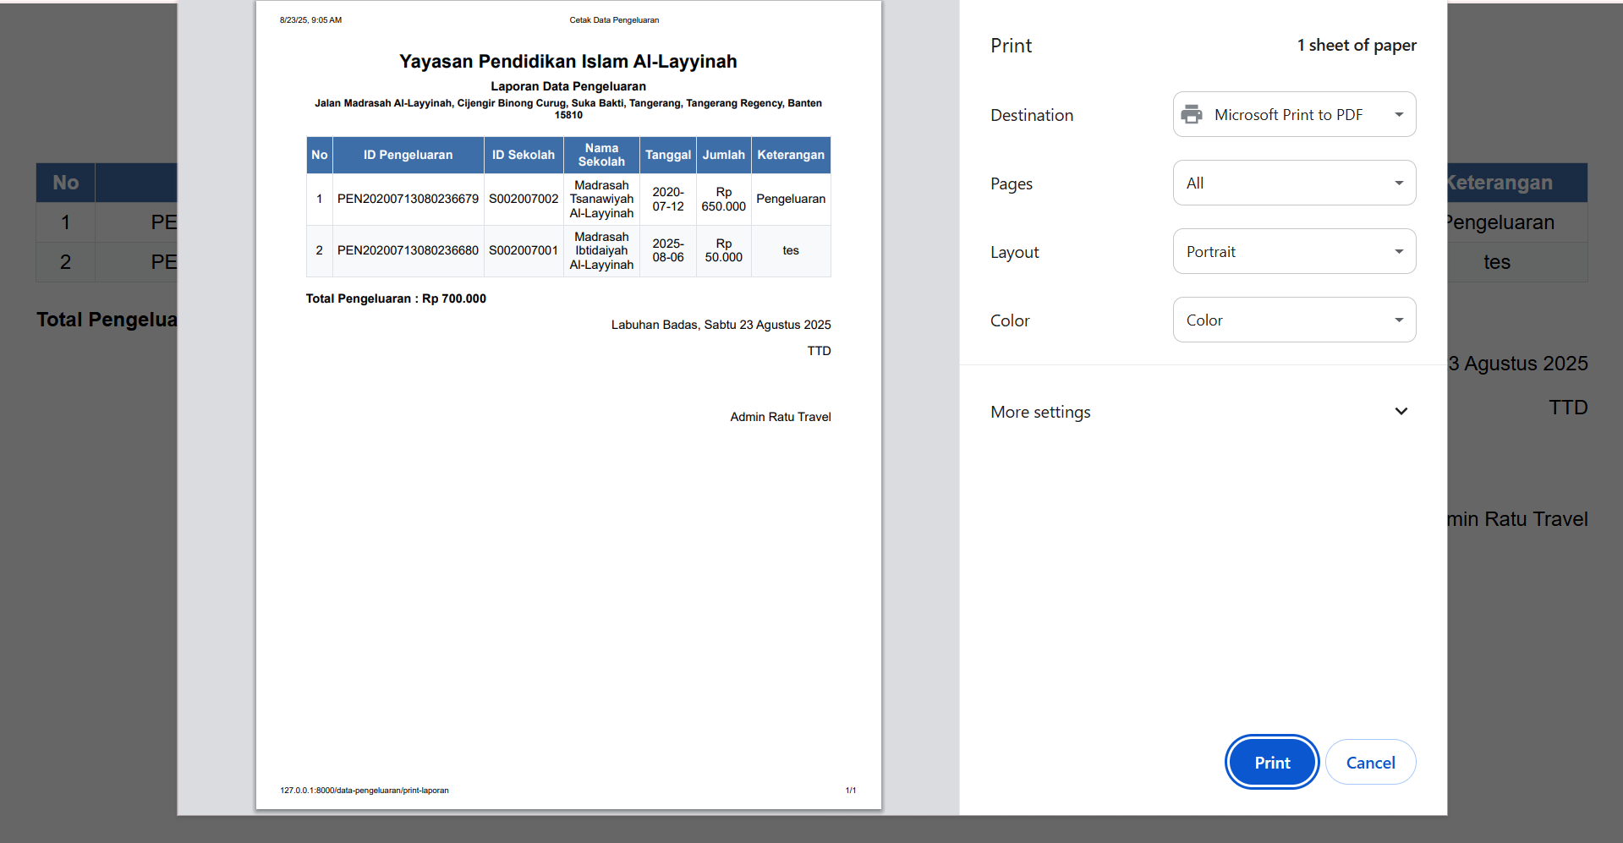1623x843 pixels.
Task: Click the dimmed No column header behind dialog
Action: [65, 183]
